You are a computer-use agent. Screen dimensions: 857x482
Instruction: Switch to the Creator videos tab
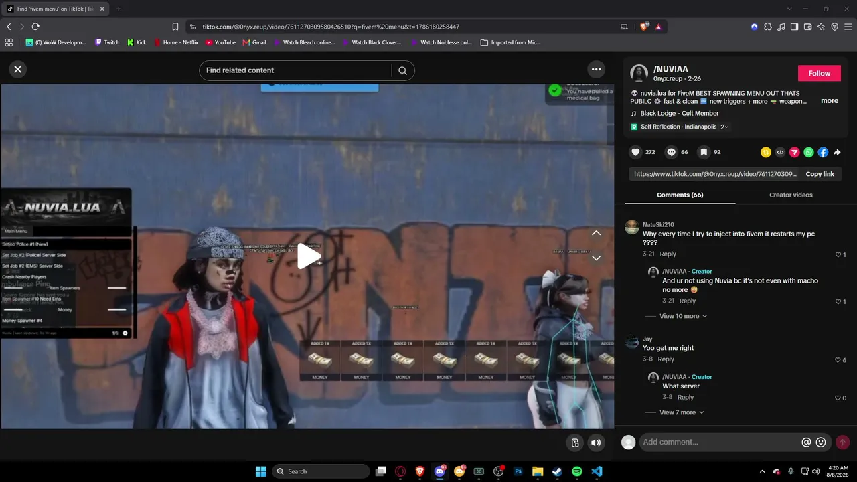(x=791, y=195)
